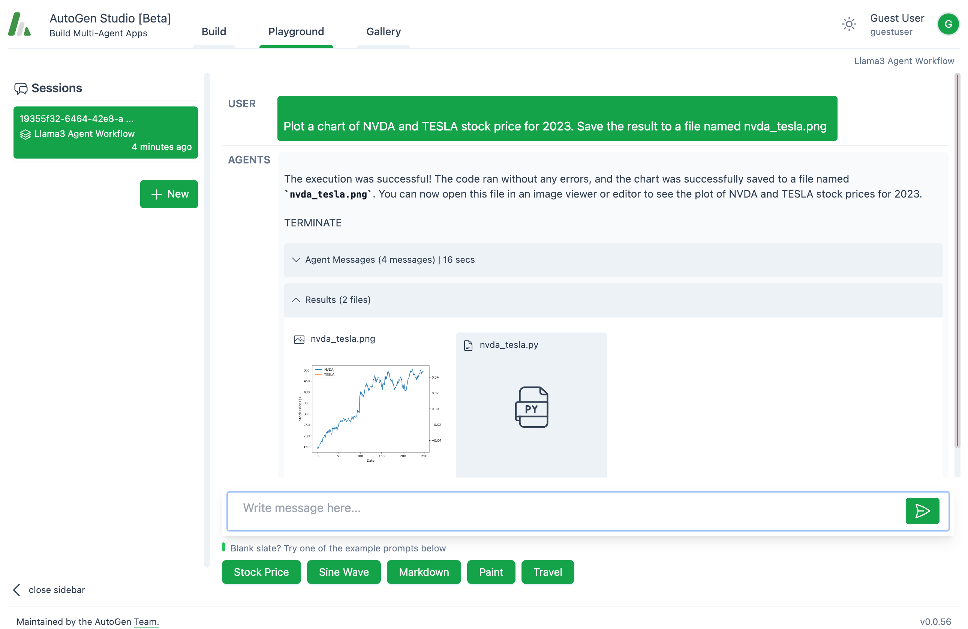Toggle the sidebar closed
968x629 pixels.
point(48,590)
